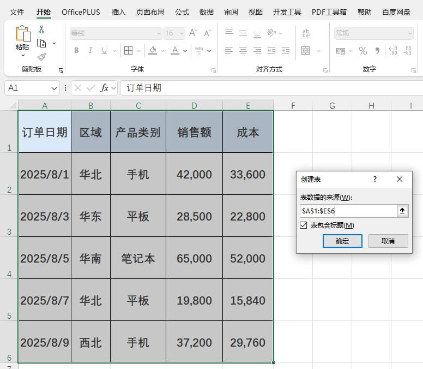Viewport: 423px width, 369px height.
Task: Apply percent style
Action: (x=363, y=51)
